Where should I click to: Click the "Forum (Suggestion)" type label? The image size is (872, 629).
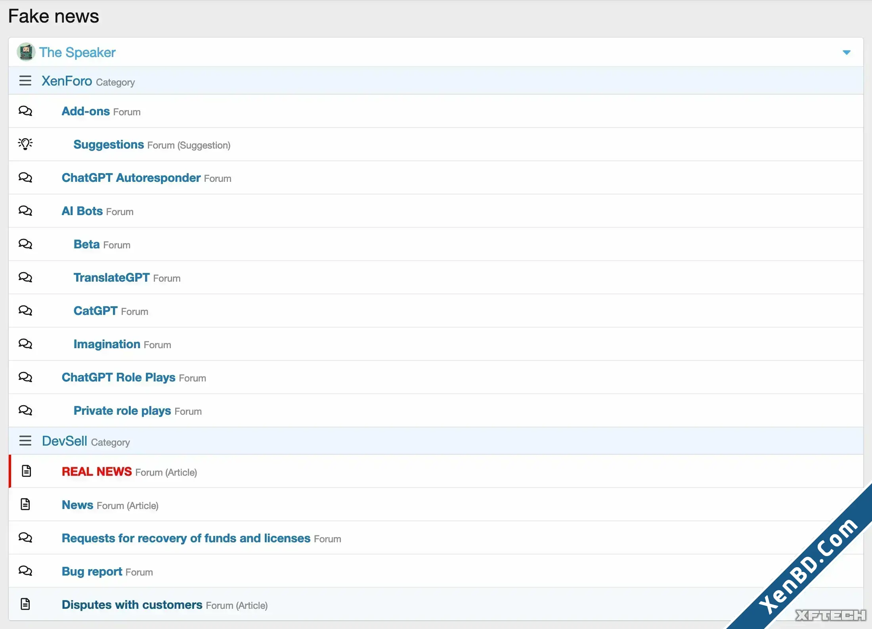pyautogui.click(x=189, y=145)
